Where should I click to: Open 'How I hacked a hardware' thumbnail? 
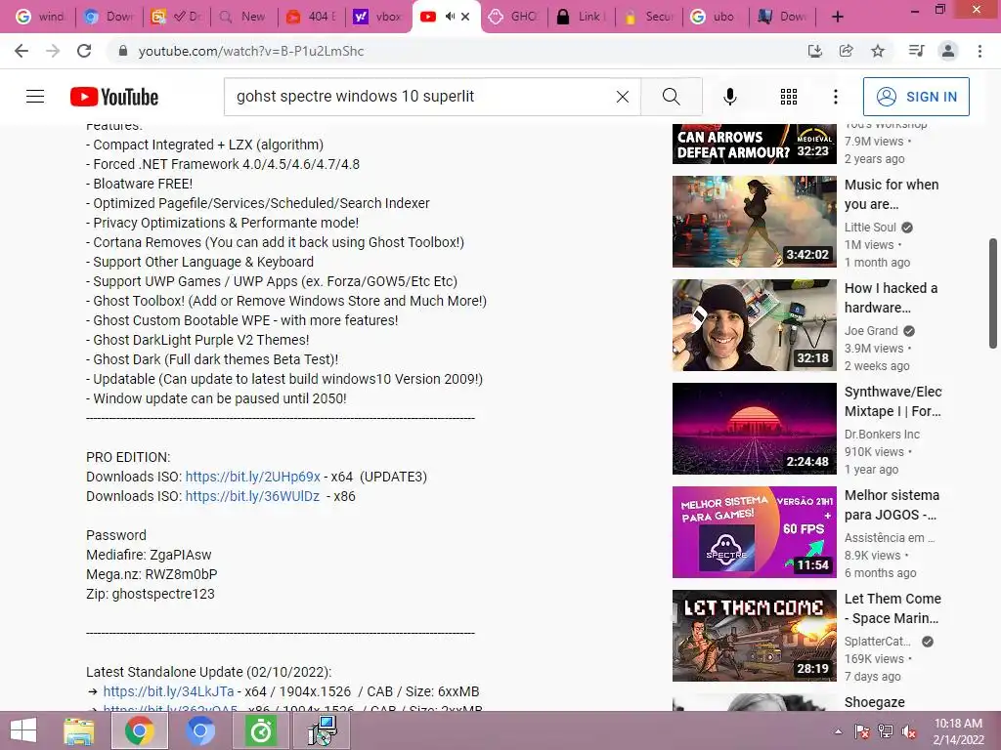click(754, 325)
